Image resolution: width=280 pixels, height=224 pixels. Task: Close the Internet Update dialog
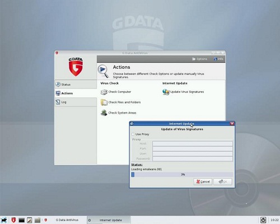(x=232, y=124)
